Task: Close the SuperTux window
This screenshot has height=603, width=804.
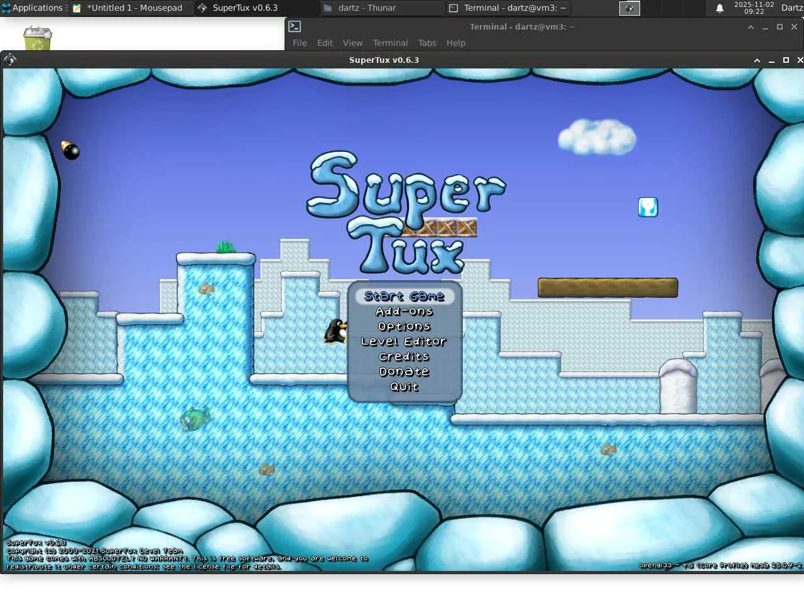Action: (x=800, y=60)
